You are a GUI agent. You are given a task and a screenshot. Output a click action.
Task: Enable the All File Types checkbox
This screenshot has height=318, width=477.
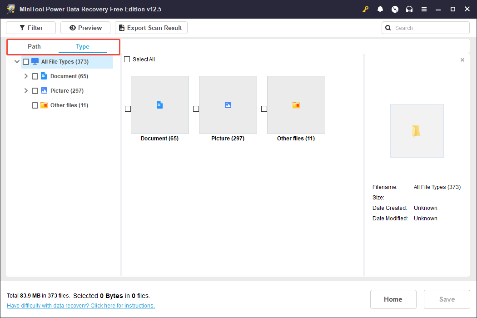26,62
